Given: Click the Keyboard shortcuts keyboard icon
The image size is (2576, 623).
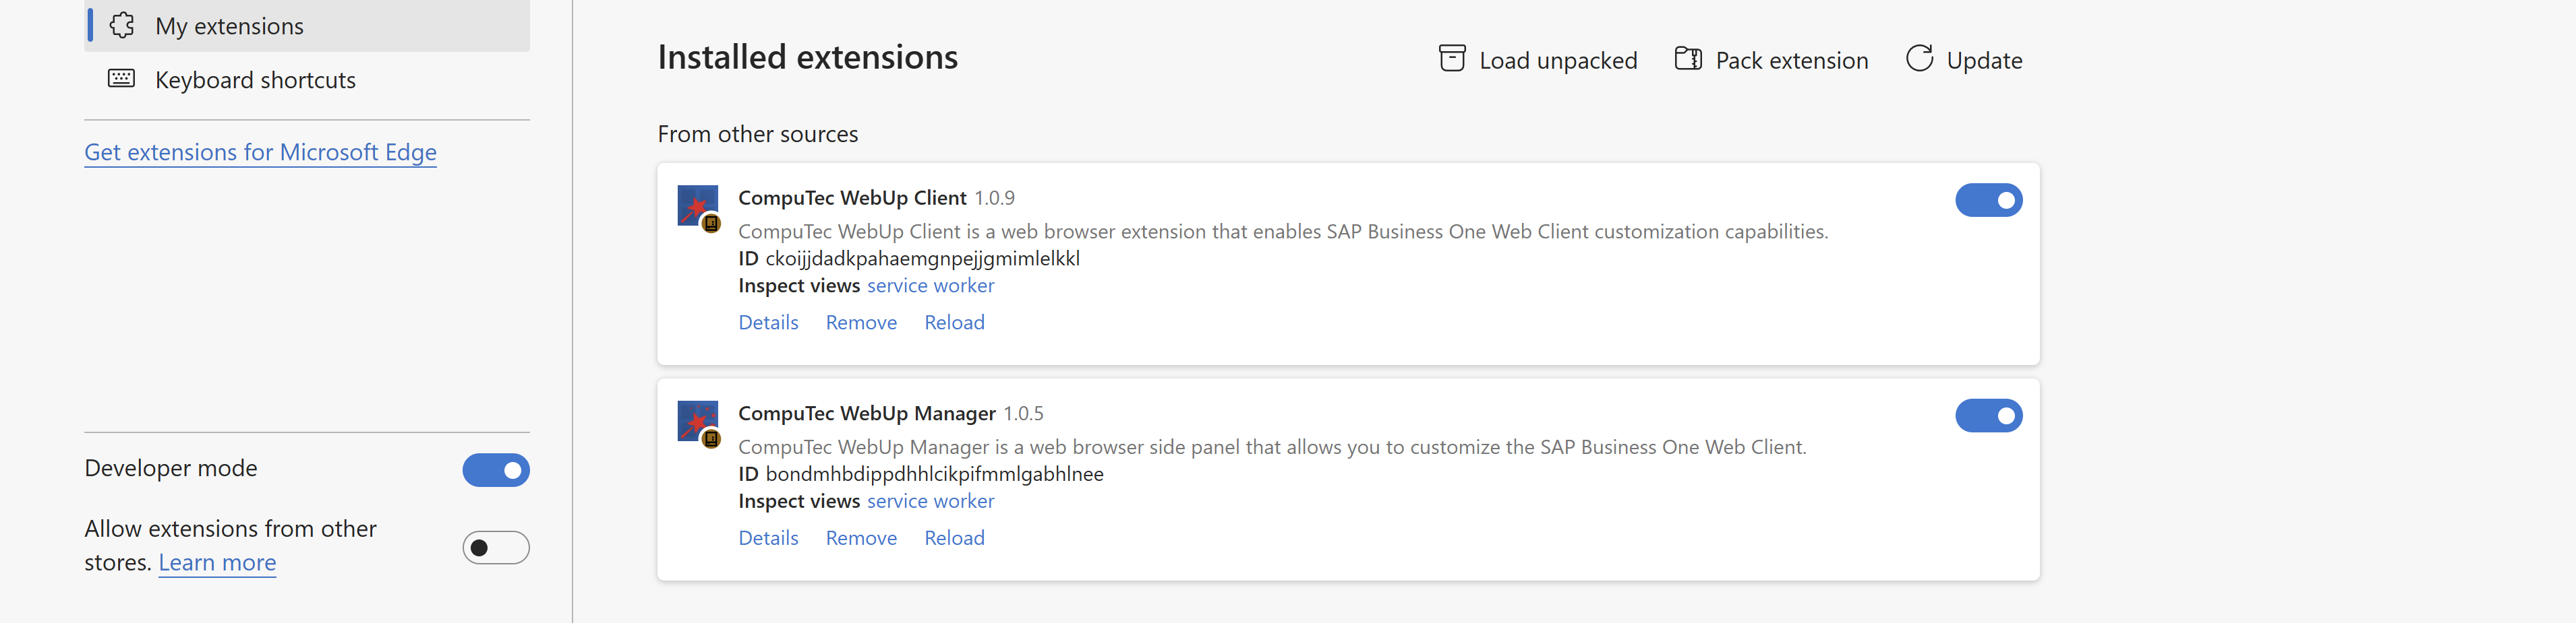Looking at the screenshot, I should (x=121, y=79).
